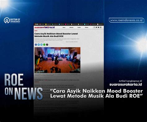Click the large white quoted article title
The width and height of the screenshot is (147, 122).
point(96,93)
